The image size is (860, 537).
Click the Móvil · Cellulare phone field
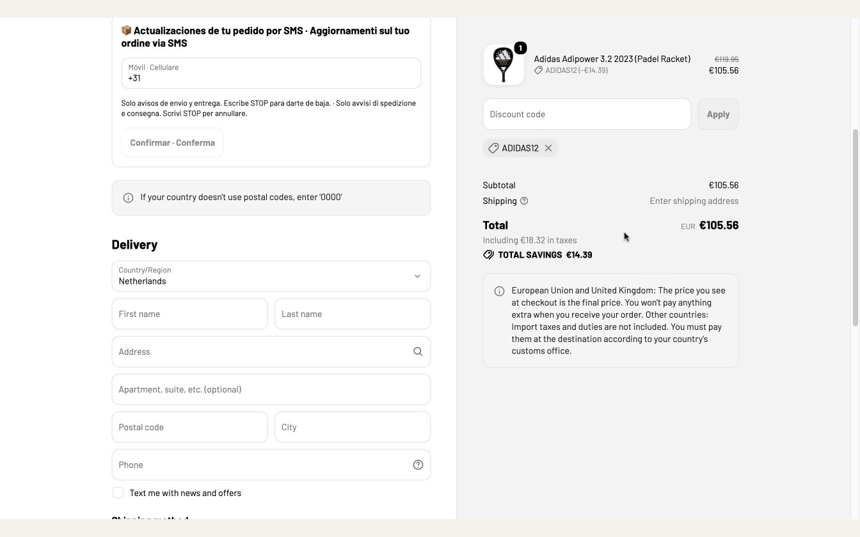271,73
